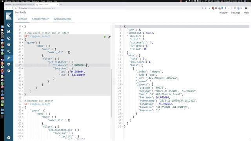Open the Bookmarks menu in macOS menu bar

tap(35, 1)
